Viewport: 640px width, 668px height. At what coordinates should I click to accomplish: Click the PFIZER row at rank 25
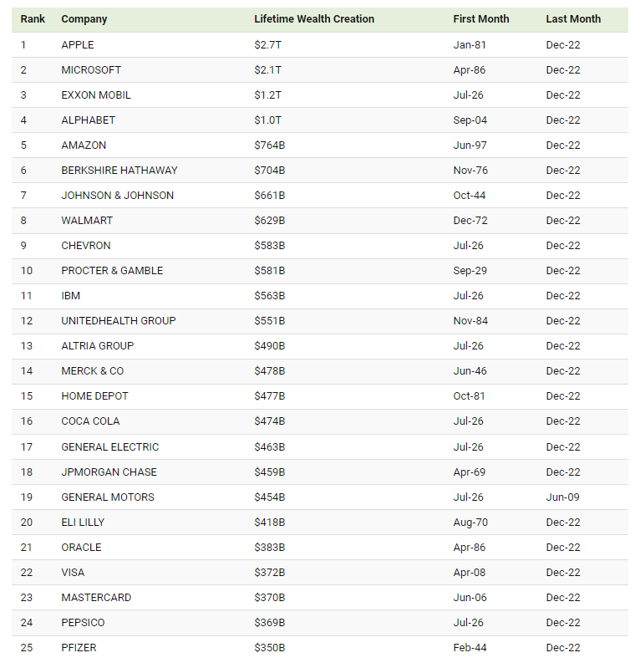click(x=320, y=648)
